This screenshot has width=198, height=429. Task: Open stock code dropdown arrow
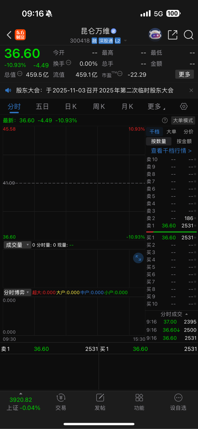pyautogui.click(x=125, y=41)
